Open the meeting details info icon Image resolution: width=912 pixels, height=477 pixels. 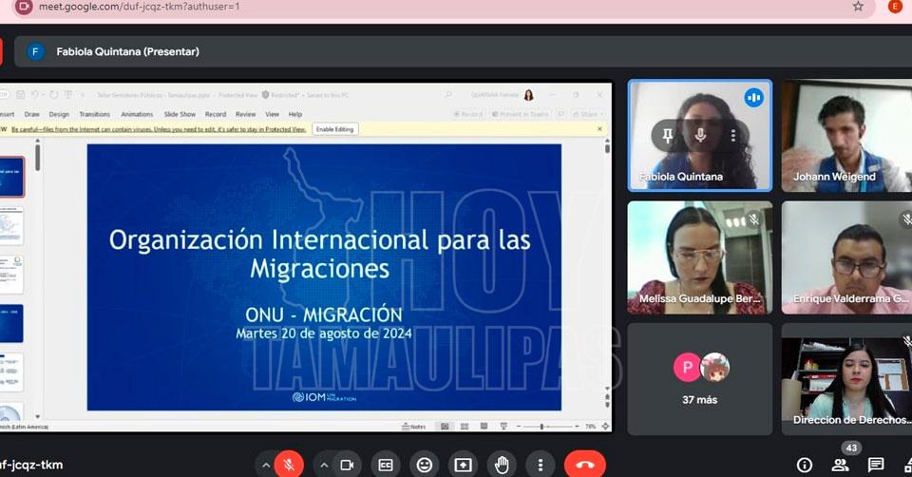click(x=804, y=465)
